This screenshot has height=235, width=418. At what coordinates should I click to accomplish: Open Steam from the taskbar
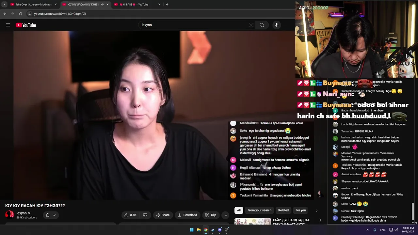pos(213,230)
